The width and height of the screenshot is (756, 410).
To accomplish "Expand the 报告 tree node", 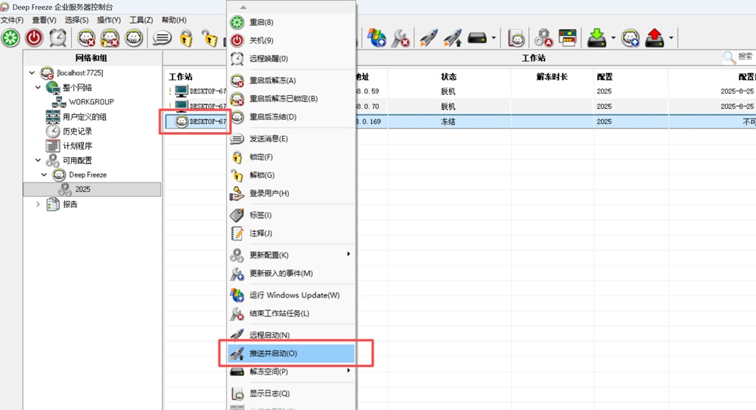I will coord(39,204).
